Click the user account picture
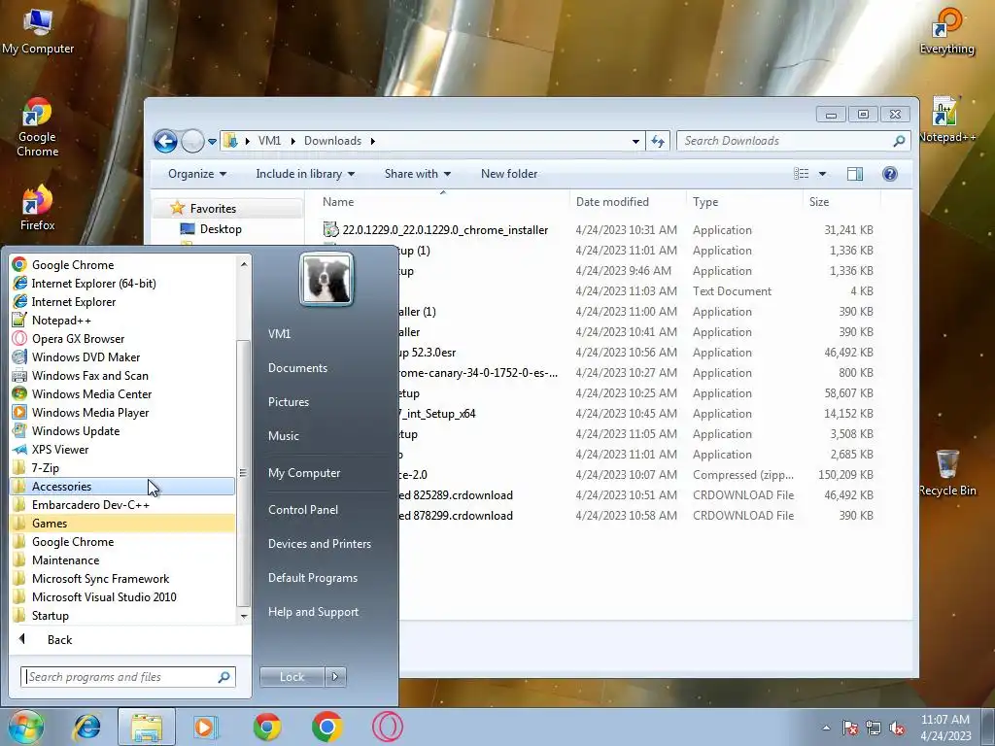This screenshot has height=746, width=995. tap(326, 279)
